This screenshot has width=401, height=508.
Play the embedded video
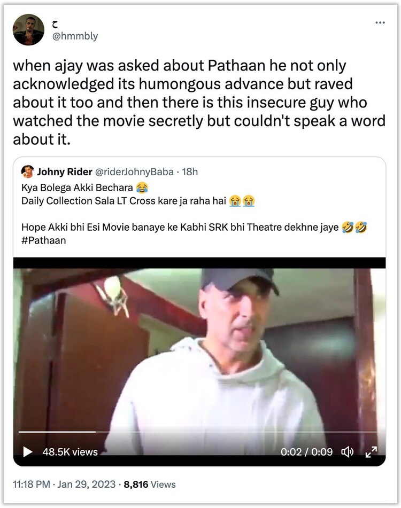click(28, 452)
